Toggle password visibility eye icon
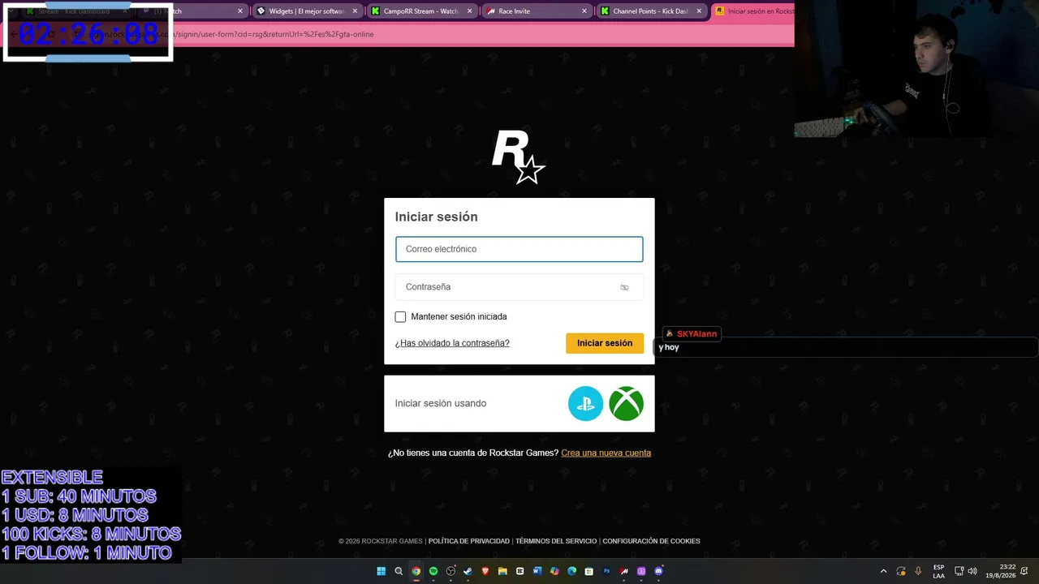The image size is (1039, 584). pos(624,287)
